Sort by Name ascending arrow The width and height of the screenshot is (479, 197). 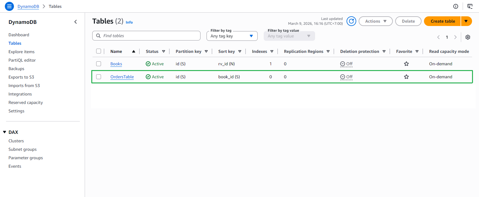tap(134, 51)
